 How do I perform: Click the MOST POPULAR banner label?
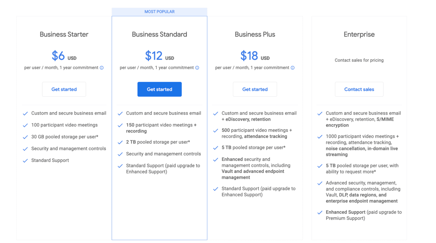point(160,12)
